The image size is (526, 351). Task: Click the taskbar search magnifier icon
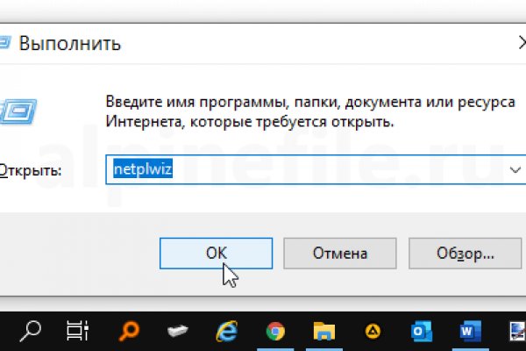(x=32, y=331)
